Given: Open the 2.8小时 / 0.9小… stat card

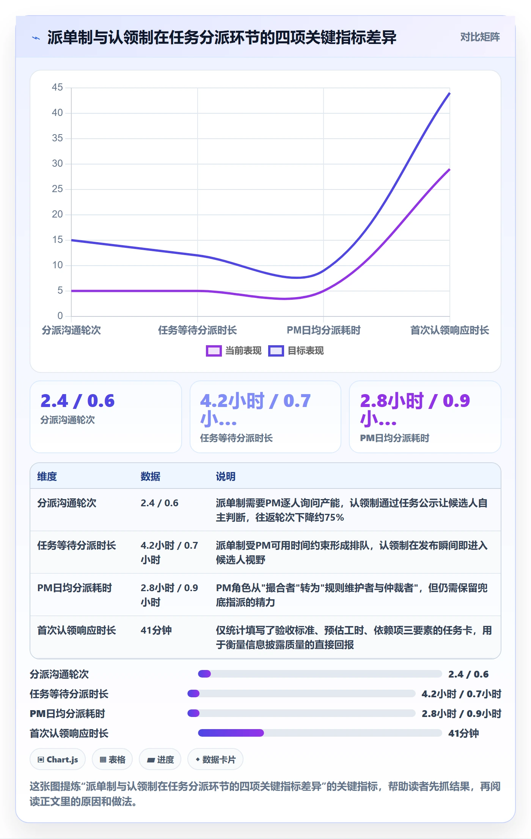Looking at the screenshot, I should point(425,417).
